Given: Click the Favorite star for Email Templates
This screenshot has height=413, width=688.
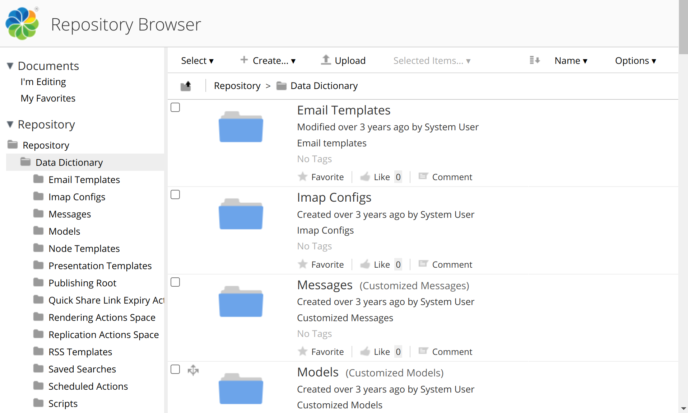Looking at the screenshot, I should point(303,177).
